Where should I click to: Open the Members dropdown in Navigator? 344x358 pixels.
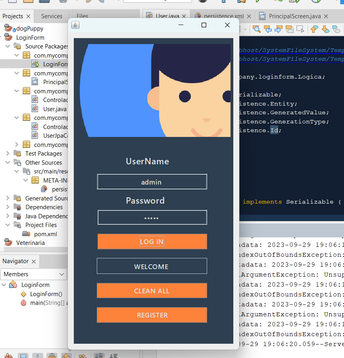click(x=34, y=274)
